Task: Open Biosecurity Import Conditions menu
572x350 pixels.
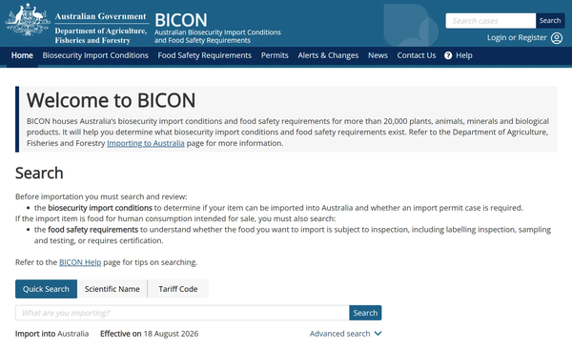Action: (95, 55)
